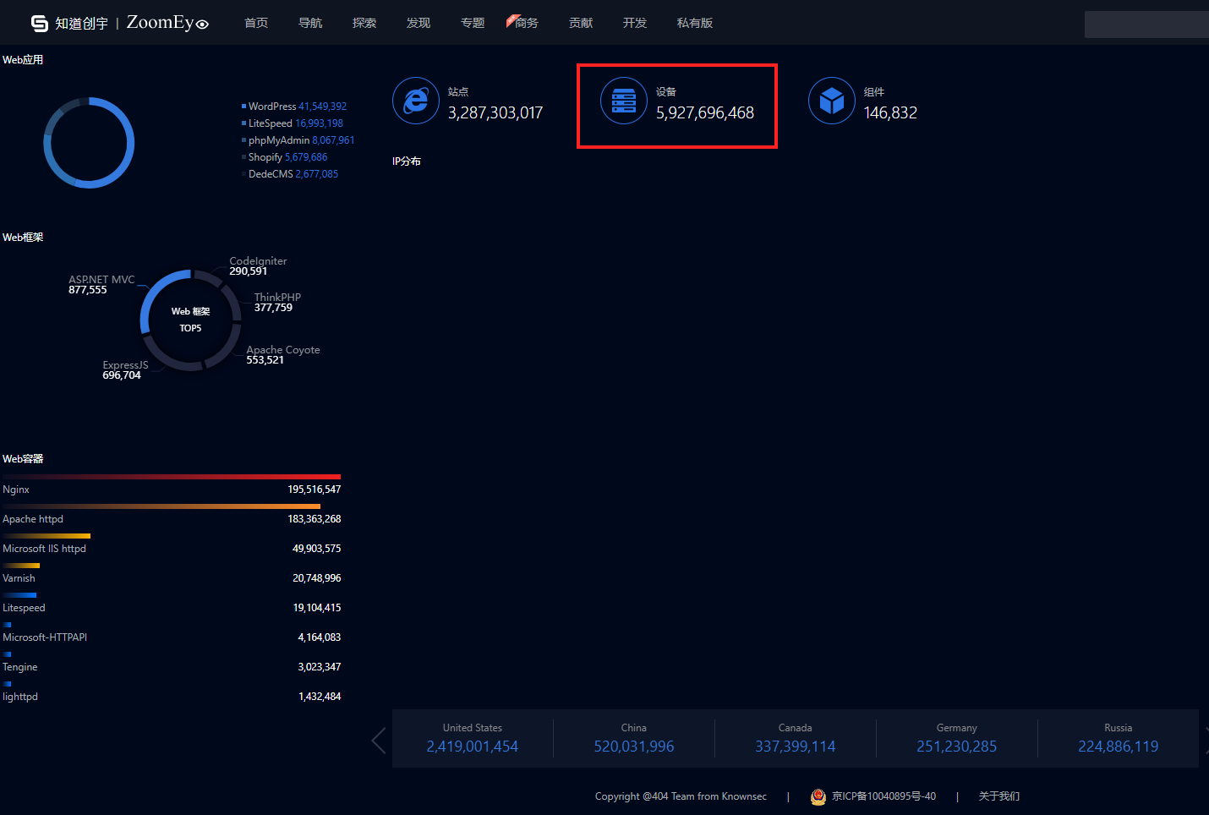Select the Microsoft-HTTPAPI row label
1209x815 pixels.
[45, 637]
